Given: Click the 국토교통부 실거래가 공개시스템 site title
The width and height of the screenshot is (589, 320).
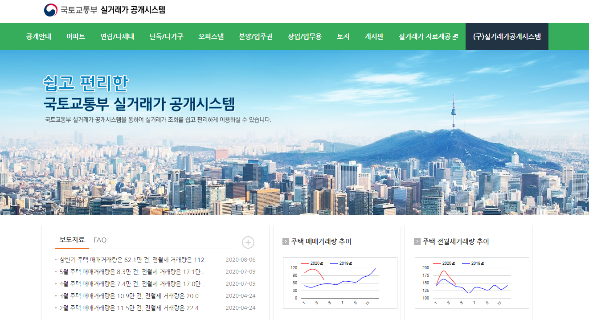Looking at the screenshot, I should 113,10.
